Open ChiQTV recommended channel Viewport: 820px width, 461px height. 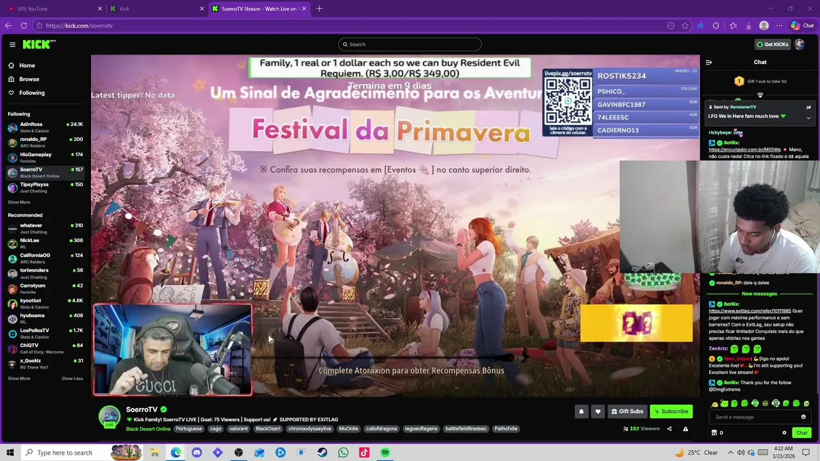(x=45, y=348)
